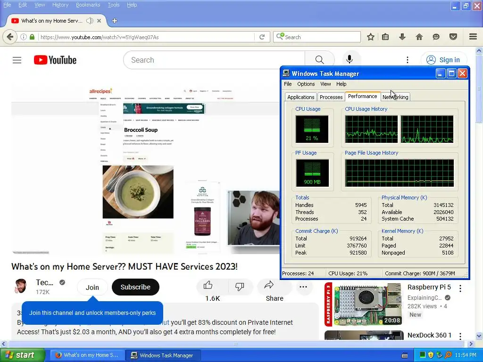Click the taskbar clock 11:54 PM

click(466, 355)
